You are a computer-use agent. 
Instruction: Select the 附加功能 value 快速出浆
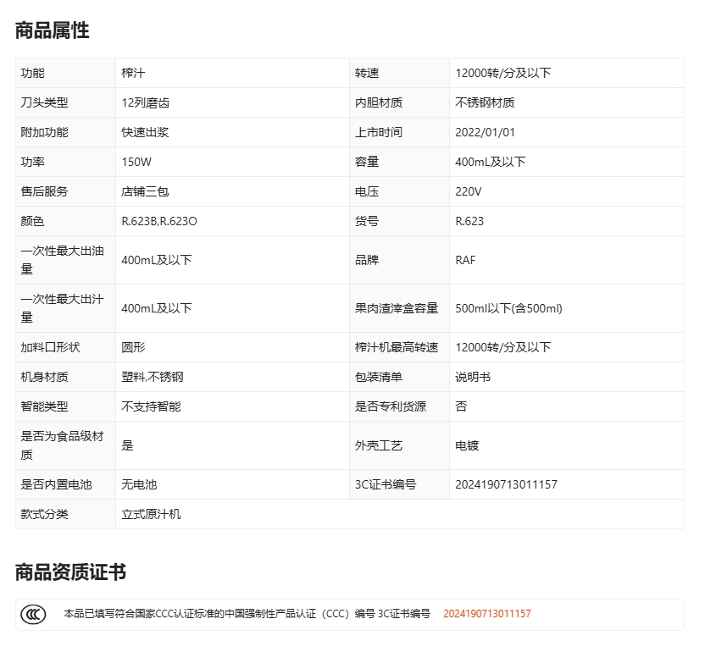145,132
